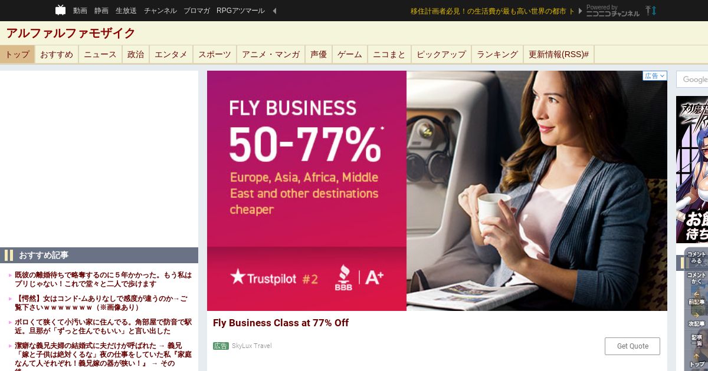The image size is (708, 371).
Task: Jump to top using トップ arrow
Action: [x=697, y=360]
